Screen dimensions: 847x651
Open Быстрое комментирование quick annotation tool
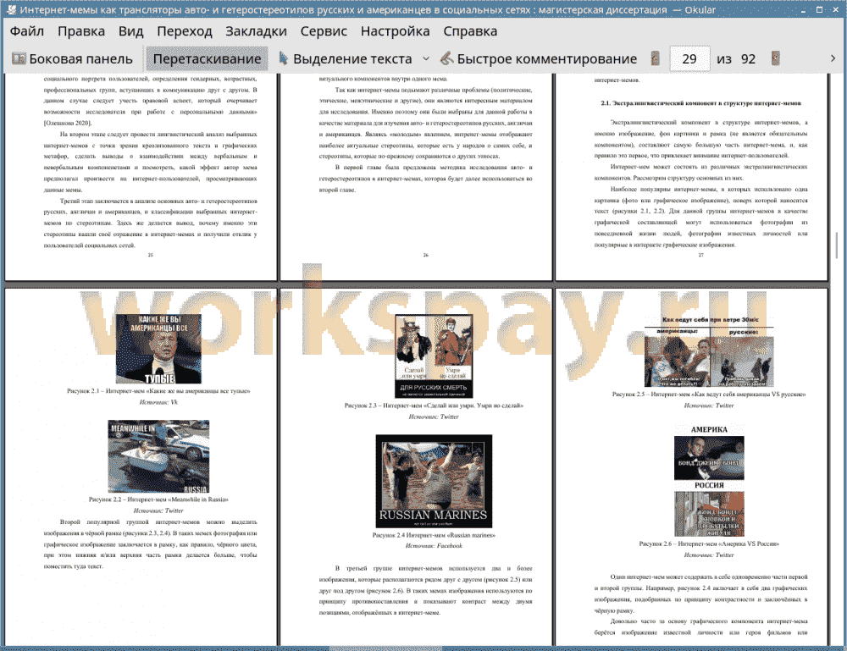(x=539, y=59)
